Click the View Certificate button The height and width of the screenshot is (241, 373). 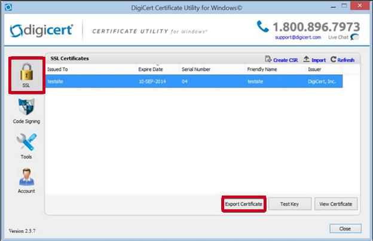pyautogui.click(x=336, y=204)
